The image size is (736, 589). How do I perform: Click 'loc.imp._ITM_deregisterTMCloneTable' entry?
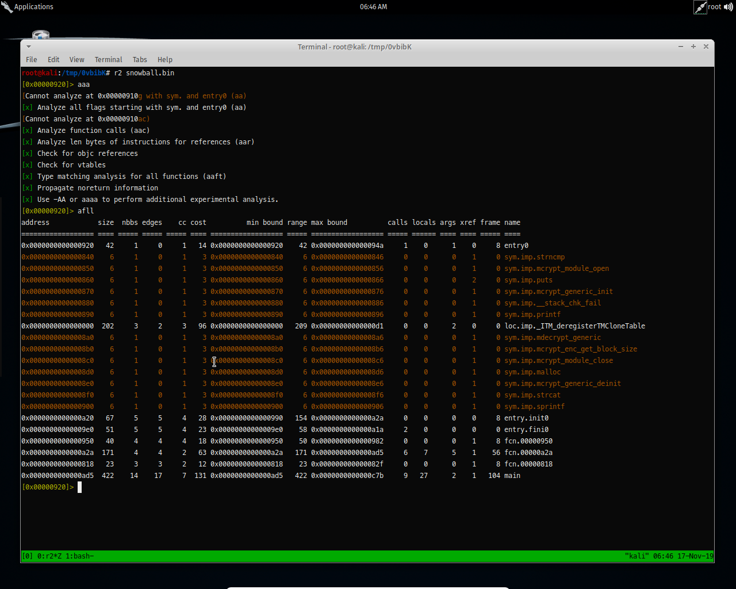click(x=575, y=326)
